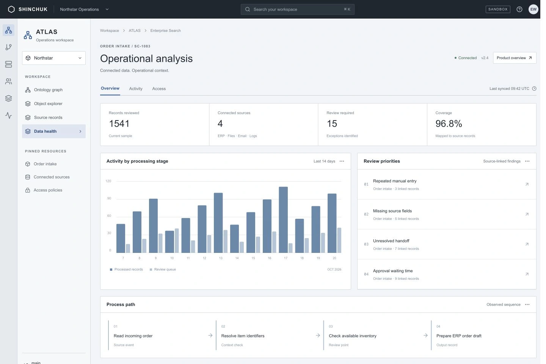Screen dimensions: 546x364
Task: Expand the Northstar Operations workspace switcher
Action: 84,9
